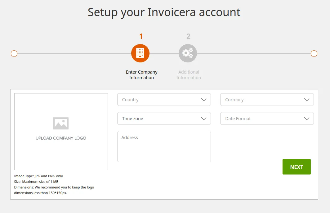Click the image placeholder icon in logo box

(61, 123)
